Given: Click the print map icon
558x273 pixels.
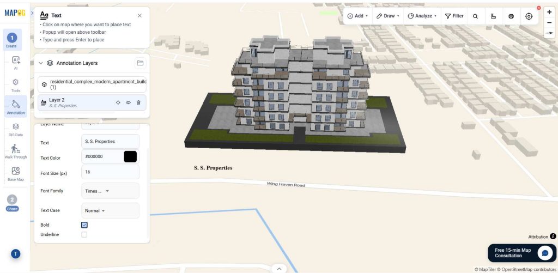Looking at the screenshot, I should coord(511,16).
